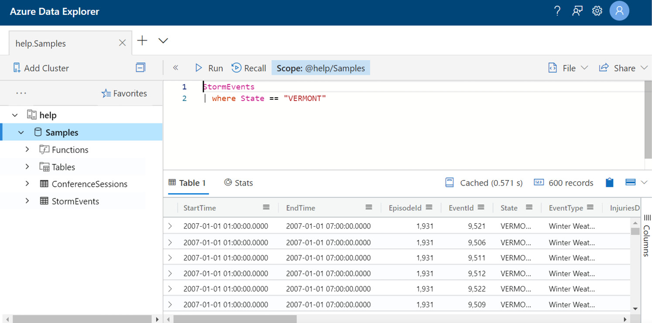Open State column menu
This screenshot has height=323, width=652.
click(529, 207)
